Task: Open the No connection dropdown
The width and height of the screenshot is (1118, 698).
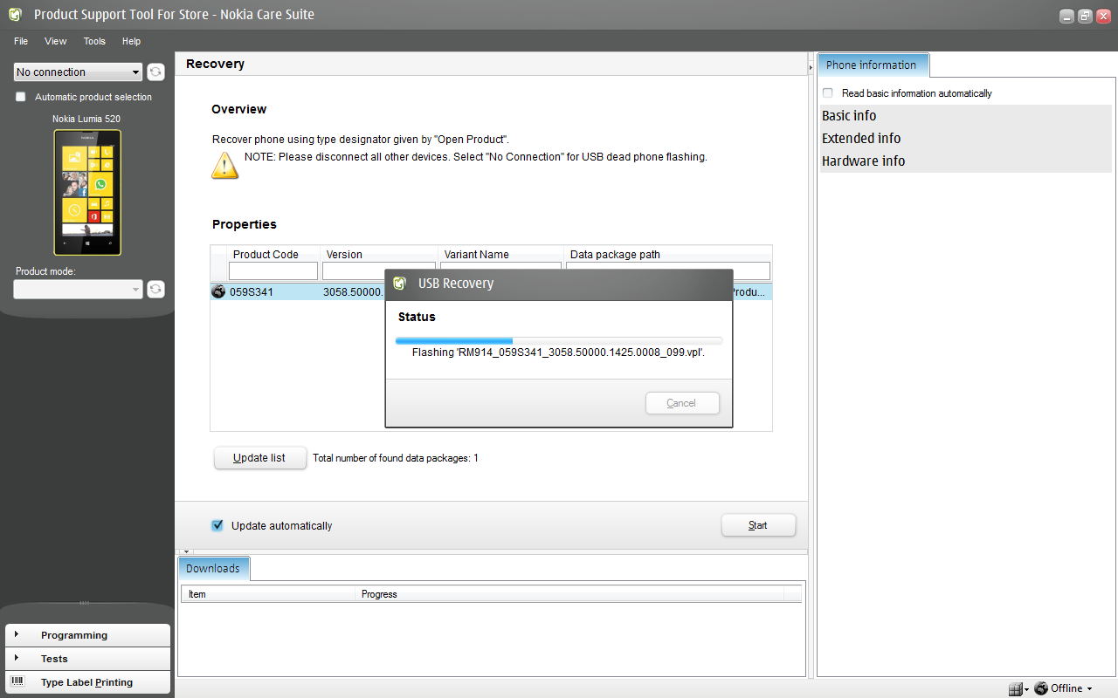Action: point(78,72)
